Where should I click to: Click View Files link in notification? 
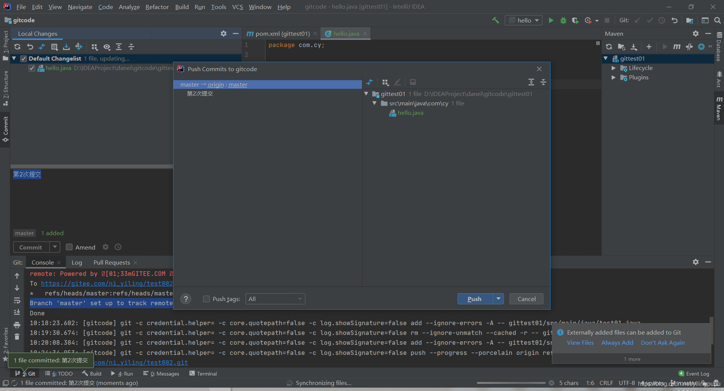pos(580,342)
